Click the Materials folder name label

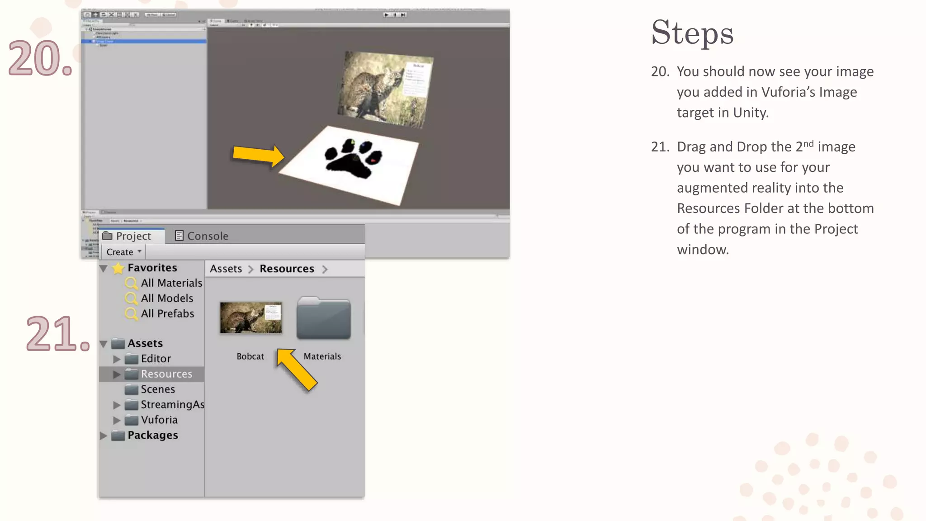(x=322, y=356)
